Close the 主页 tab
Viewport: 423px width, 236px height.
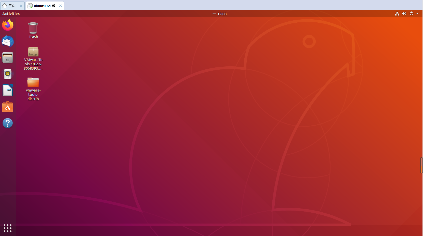pos(21,6)
